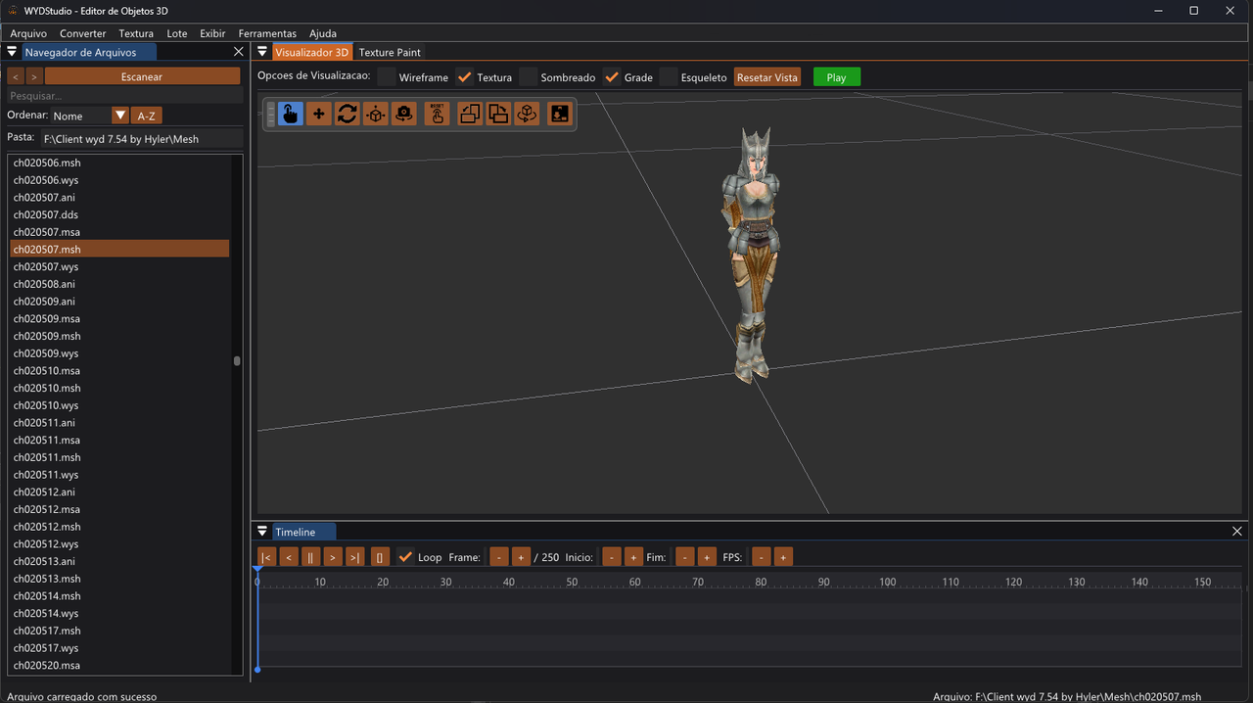The height and width of the screenshot is (703, 1253).
Task: Toggle the Esqueleto checkbox
Action: pos(669,77)
